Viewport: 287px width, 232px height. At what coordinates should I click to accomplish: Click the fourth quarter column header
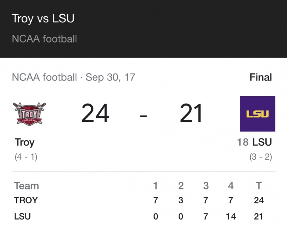(231, 186)
